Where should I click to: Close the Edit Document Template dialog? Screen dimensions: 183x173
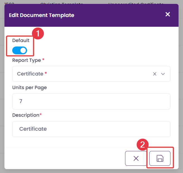(x=167, y=14)
